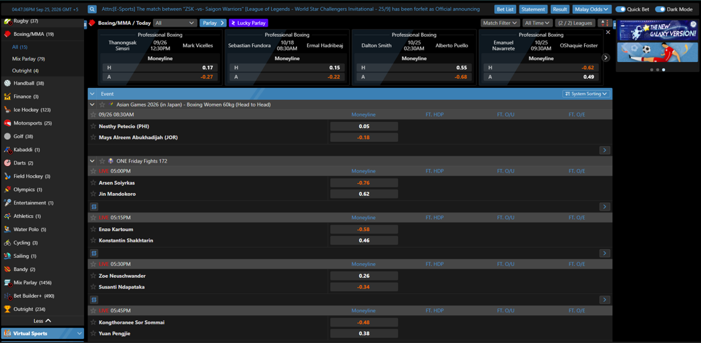Open the Athletics icon
The width and height of the screenshot is (701, 343).
click(7, 216)
